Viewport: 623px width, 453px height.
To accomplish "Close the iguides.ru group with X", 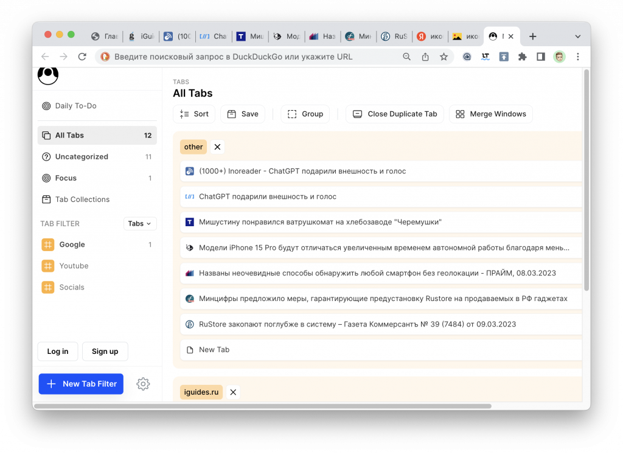I will pos(233,392).
